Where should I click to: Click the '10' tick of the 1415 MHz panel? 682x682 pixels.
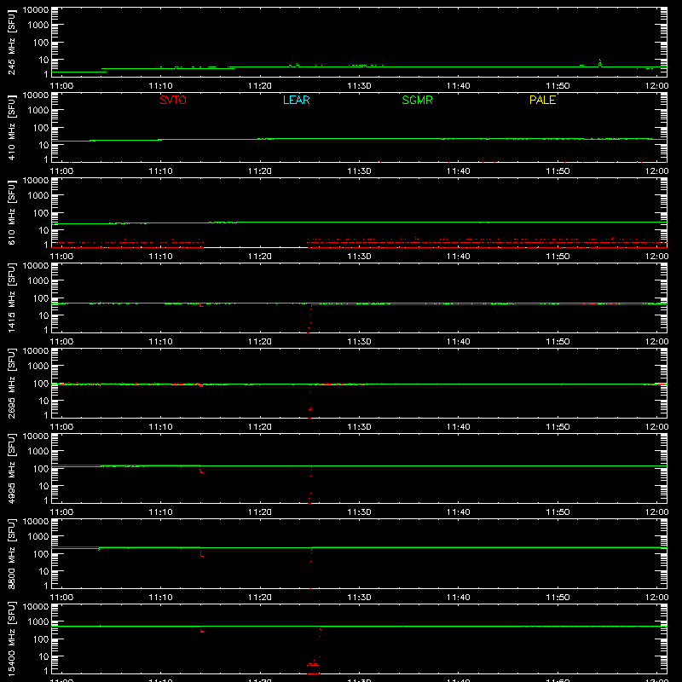tap(43, 315)
